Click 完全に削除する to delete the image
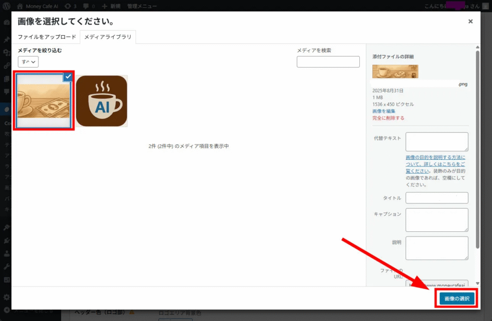Viewport: 492px width, 321px height. pyautogui.click(x=388, y=118)
